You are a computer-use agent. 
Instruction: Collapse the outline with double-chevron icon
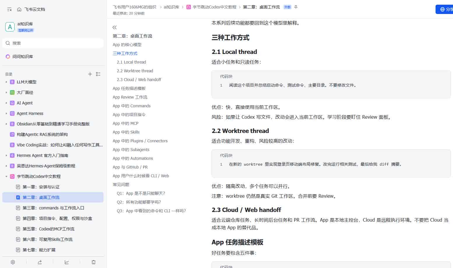[x=115, y=27]
